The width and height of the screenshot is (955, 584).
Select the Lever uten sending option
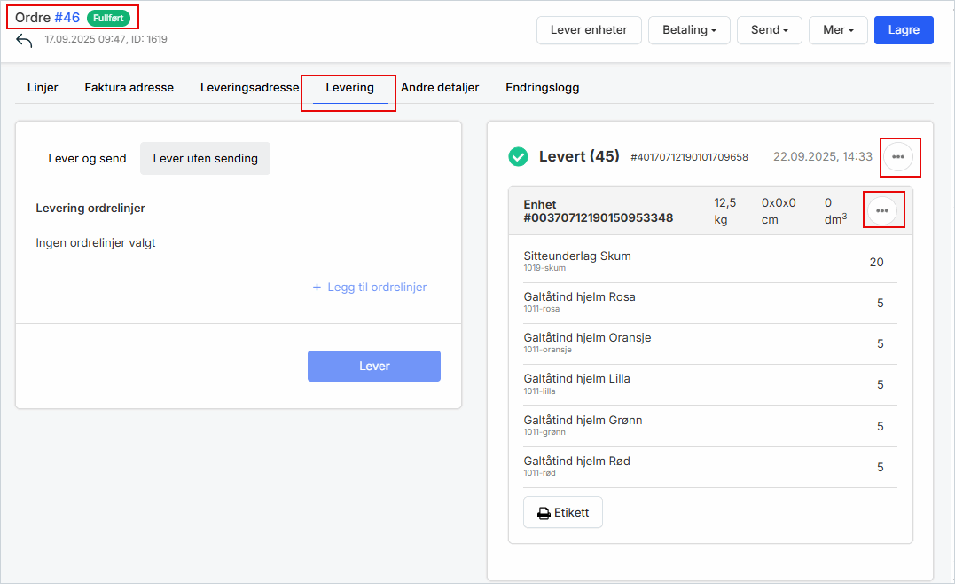point(205,159)
